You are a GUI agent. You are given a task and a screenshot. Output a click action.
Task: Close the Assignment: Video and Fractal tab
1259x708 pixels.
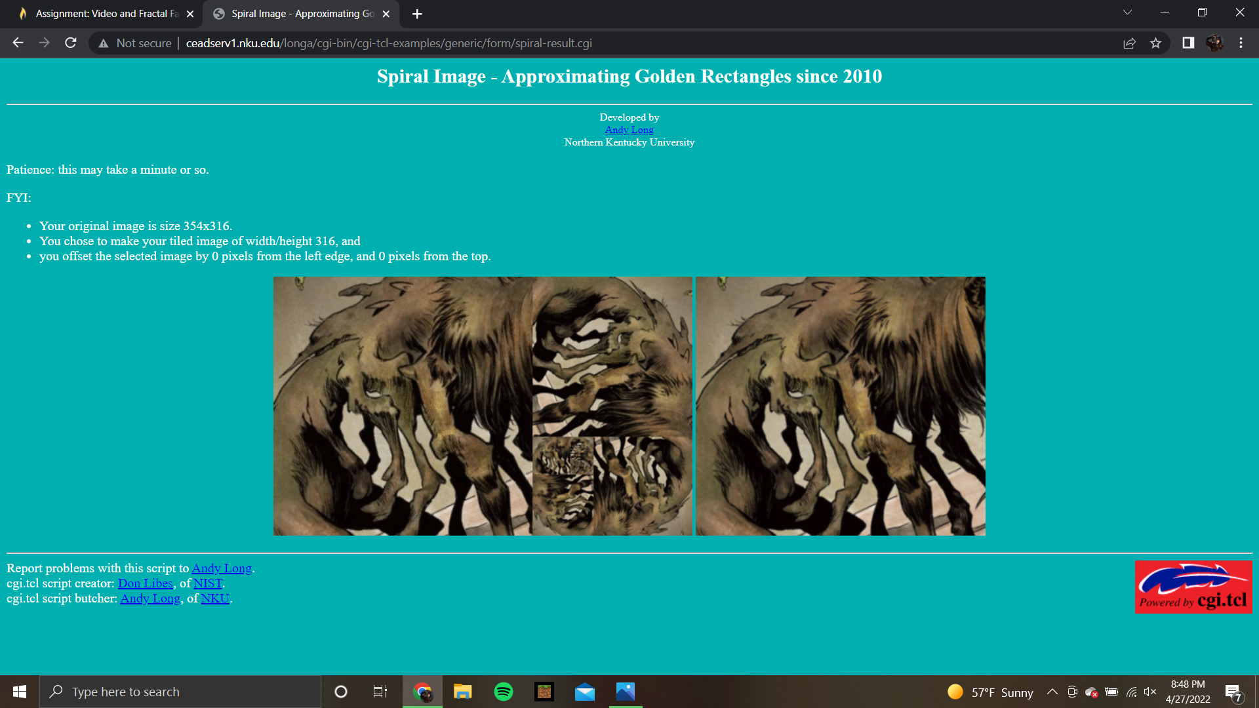[x=190, y=14]
